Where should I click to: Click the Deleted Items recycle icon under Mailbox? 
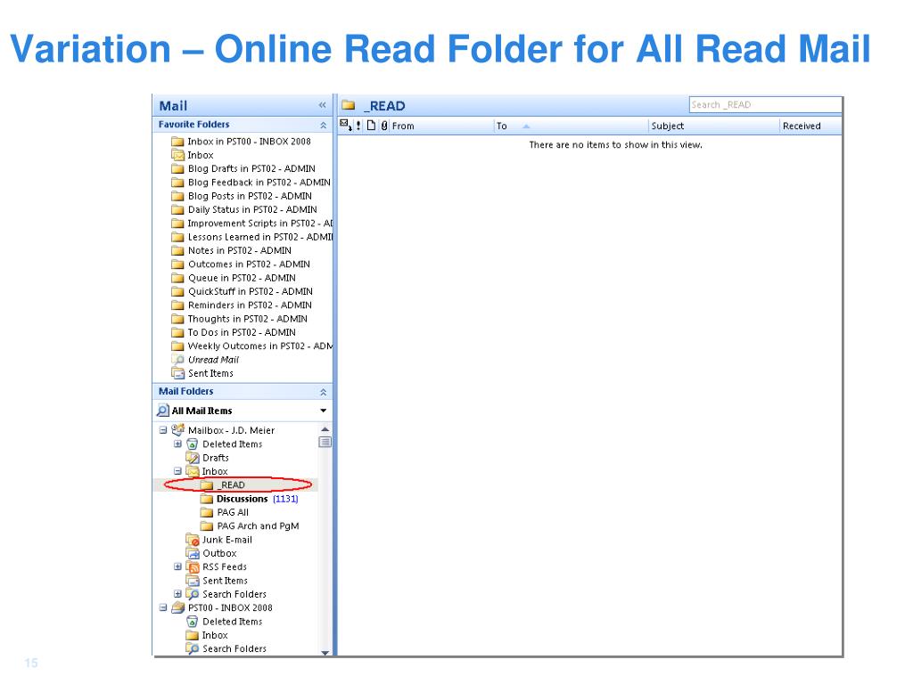193,444
